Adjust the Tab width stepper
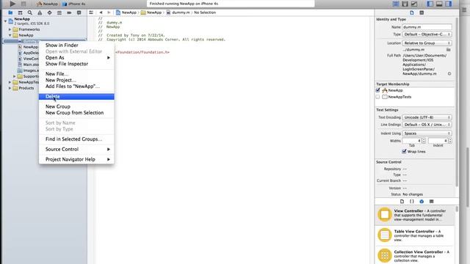The width and height of the screenshot is (470, 264). 424,141
